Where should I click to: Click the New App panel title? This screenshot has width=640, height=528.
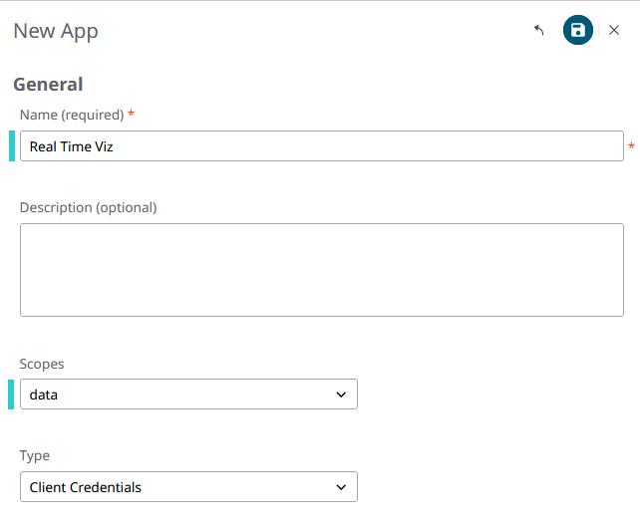(56, 31)
